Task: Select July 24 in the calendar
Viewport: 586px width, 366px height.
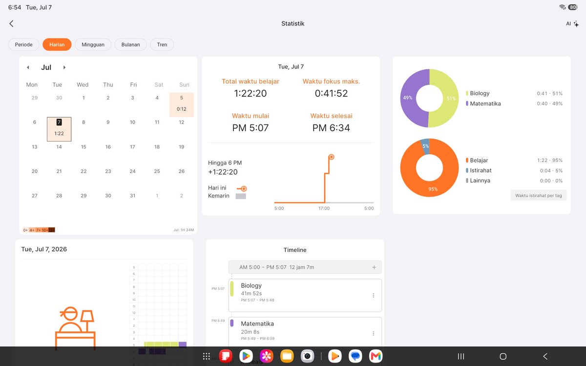Action: (x=132, y=171)
